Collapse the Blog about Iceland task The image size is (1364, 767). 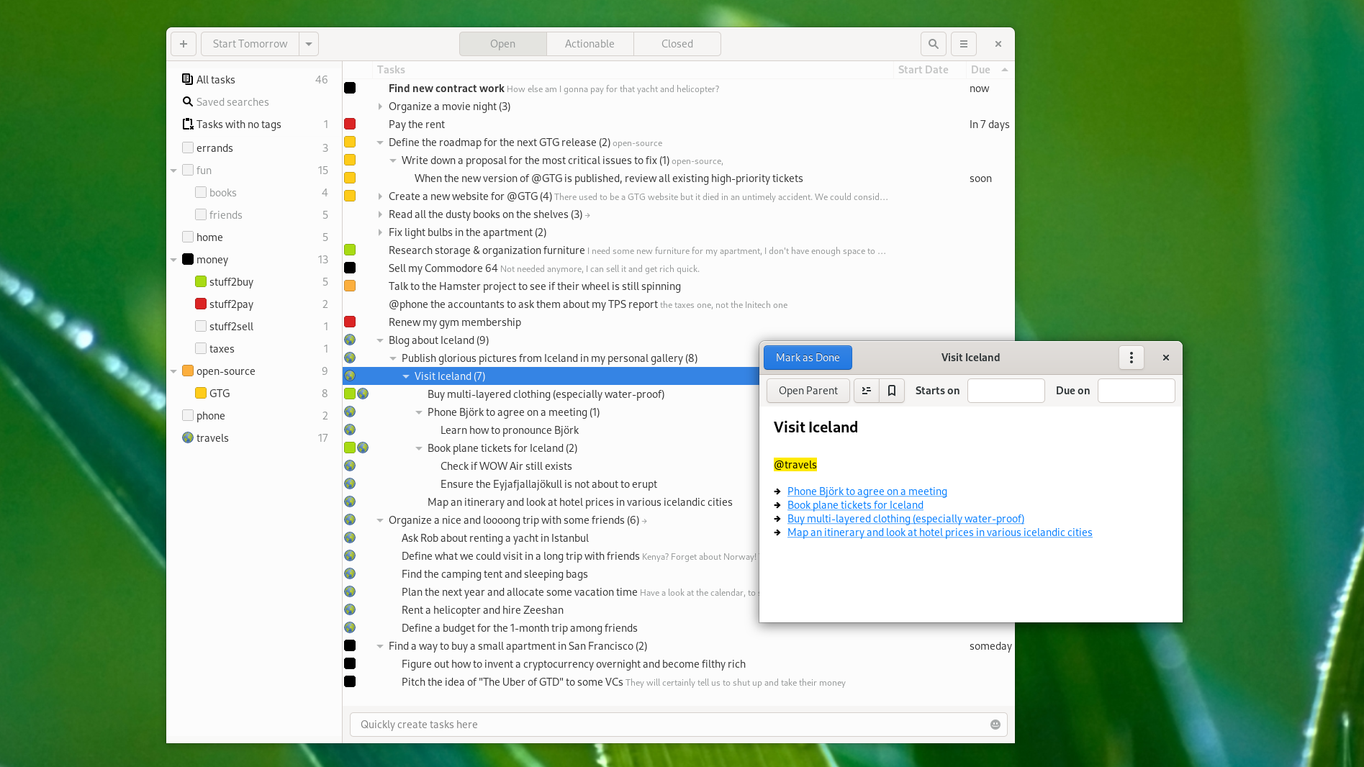tap(380, 340)
